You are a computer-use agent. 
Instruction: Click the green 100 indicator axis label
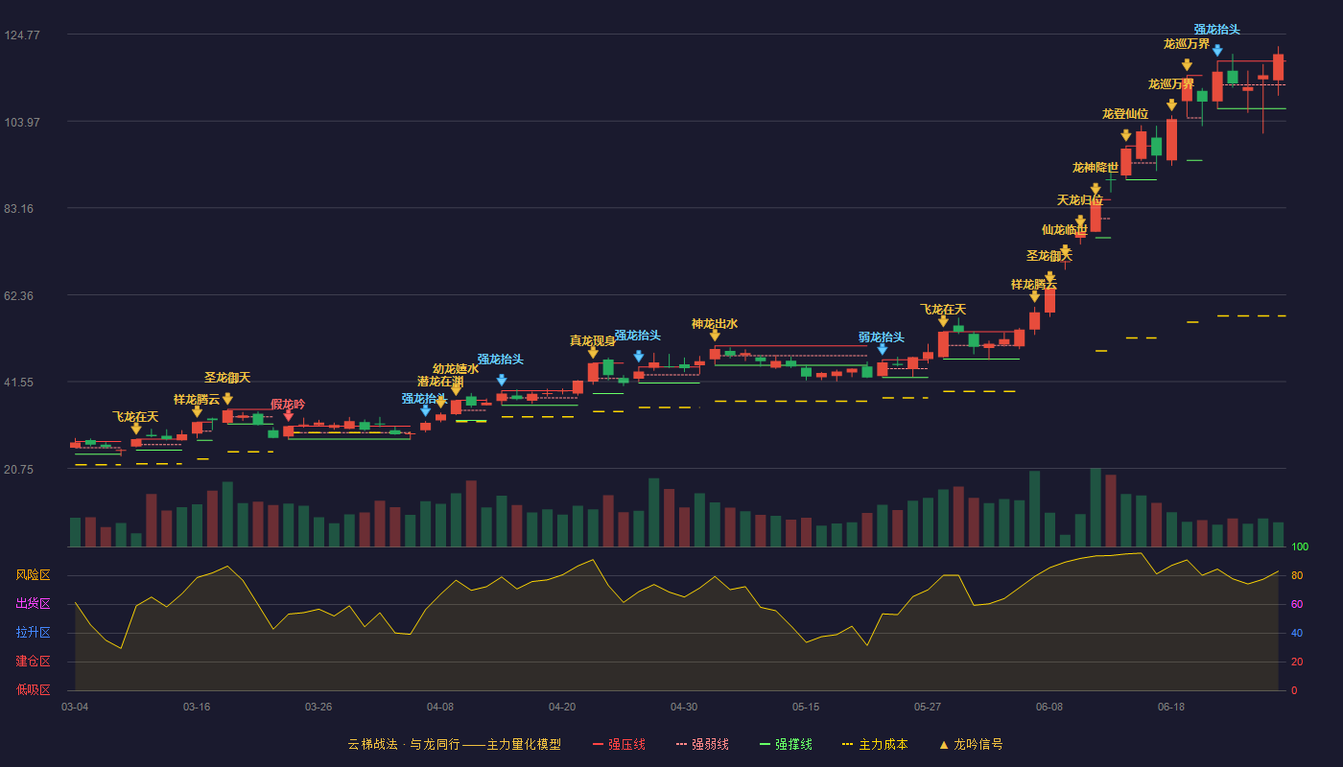click(1300, 547)
